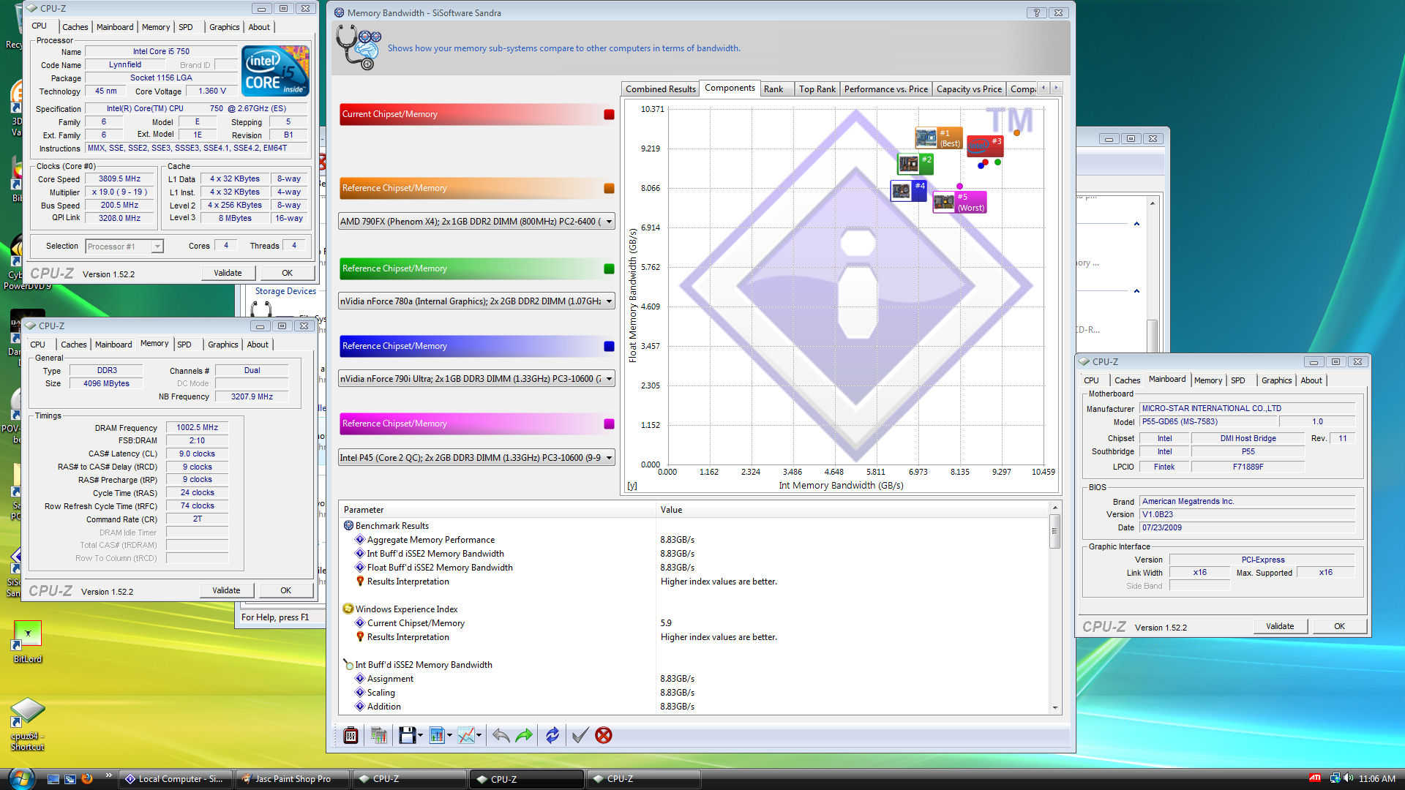Click the chart tab strip right scroll arrow
Viewport: 1405px width, 790px height.
point(1056,88)
